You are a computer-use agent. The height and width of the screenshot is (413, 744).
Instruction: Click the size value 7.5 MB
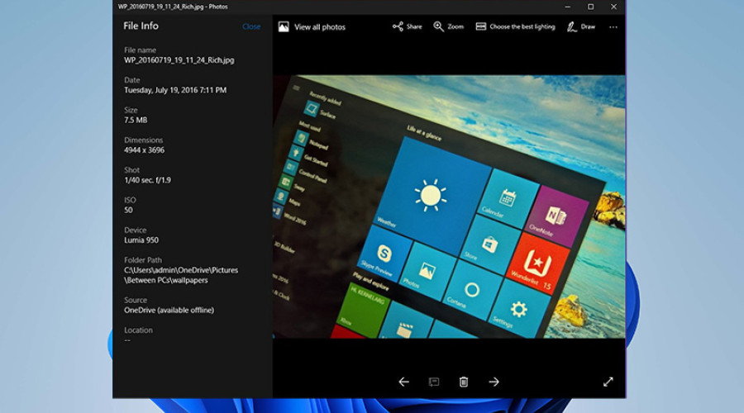coord(136,120)
